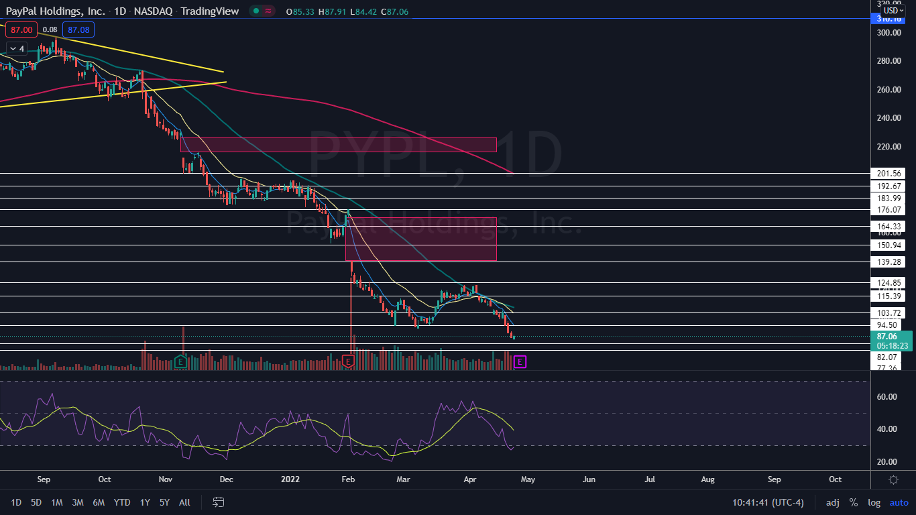The height and width of the screenshot is (515, 916).
Task: Toggle logarithmic scale
Action: pos(874,502)
